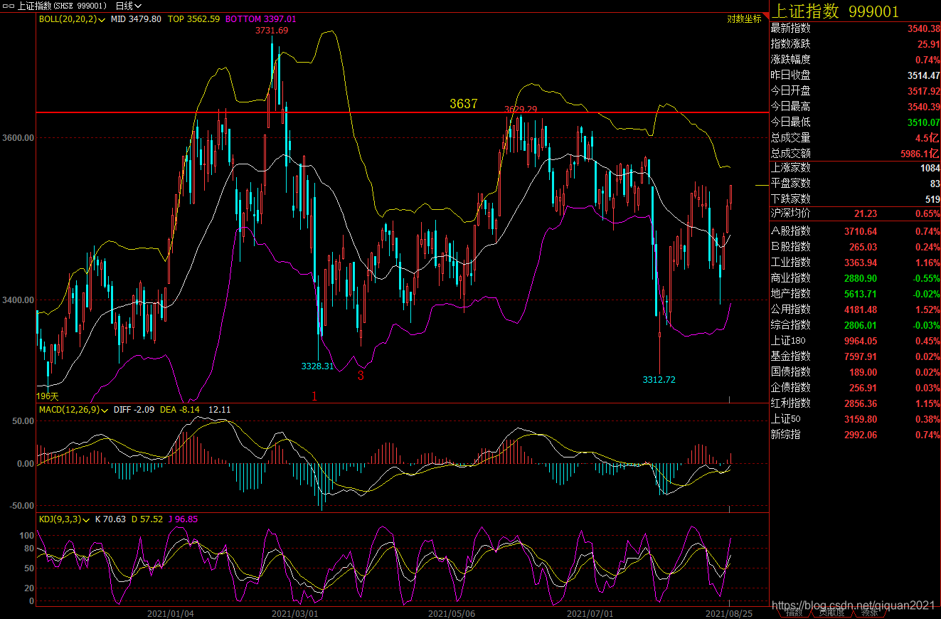The image size is (941, 619).
Task: Click the 3400.00 price axis label
Action: click(18, 300)
